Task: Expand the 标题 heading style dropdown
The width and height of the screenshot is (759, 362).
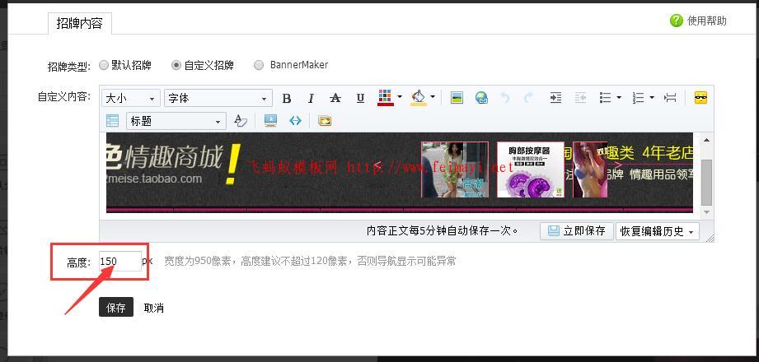Action: click(176, 121)
